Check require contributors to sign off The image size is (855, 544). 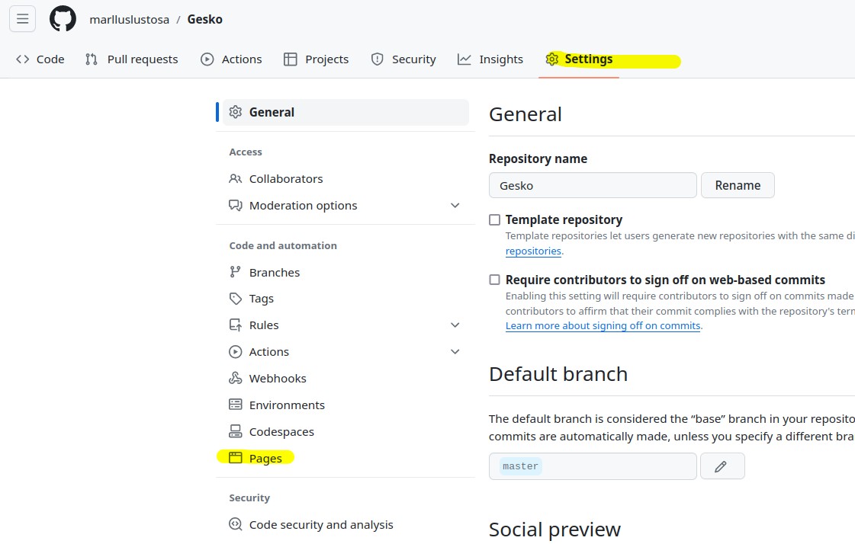(494, 280)
